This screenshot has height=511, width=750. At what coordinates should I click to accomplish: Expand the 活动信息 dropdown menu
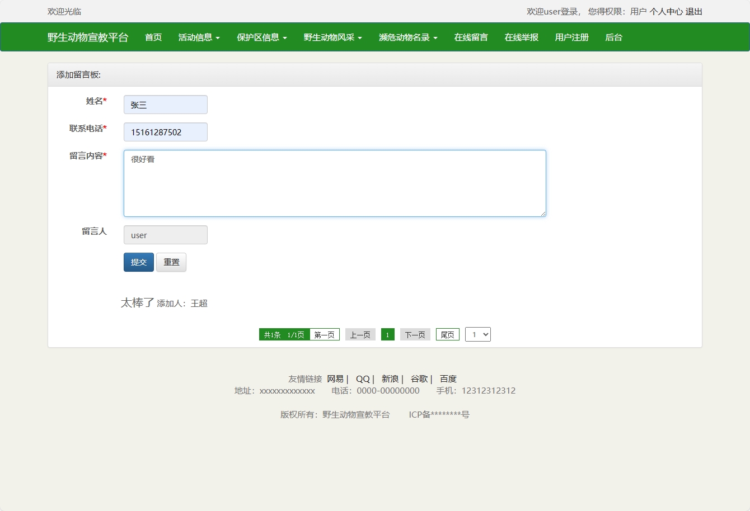click(199, 37)
